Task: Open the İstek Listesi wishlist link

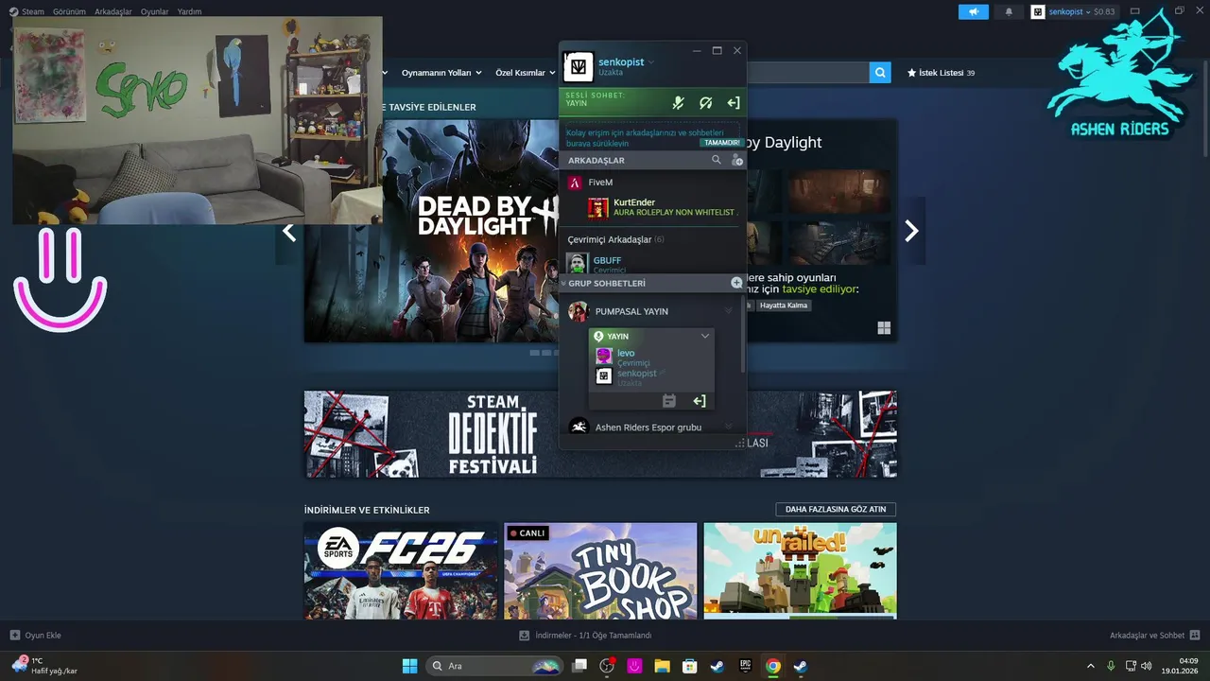Action: pyautogui.click(x=941, y=73)
